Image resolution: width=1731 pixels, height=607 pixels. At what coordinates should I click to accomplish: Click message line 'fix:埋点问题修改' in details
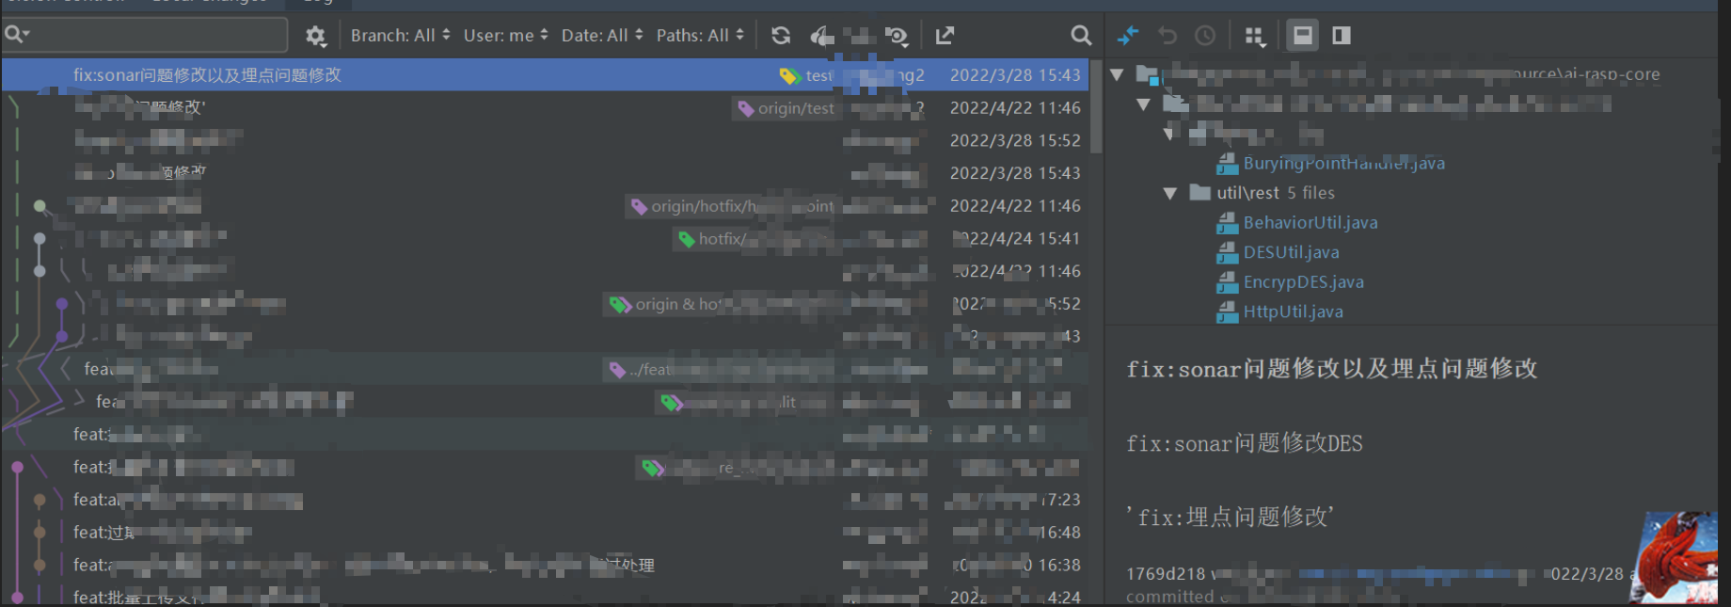(1230, 517)
